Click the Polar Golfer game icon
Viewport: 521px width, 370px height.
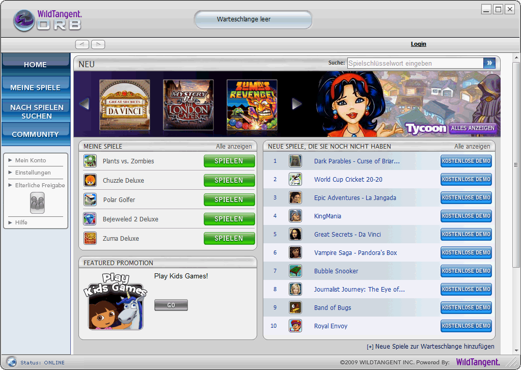[90, 200]
